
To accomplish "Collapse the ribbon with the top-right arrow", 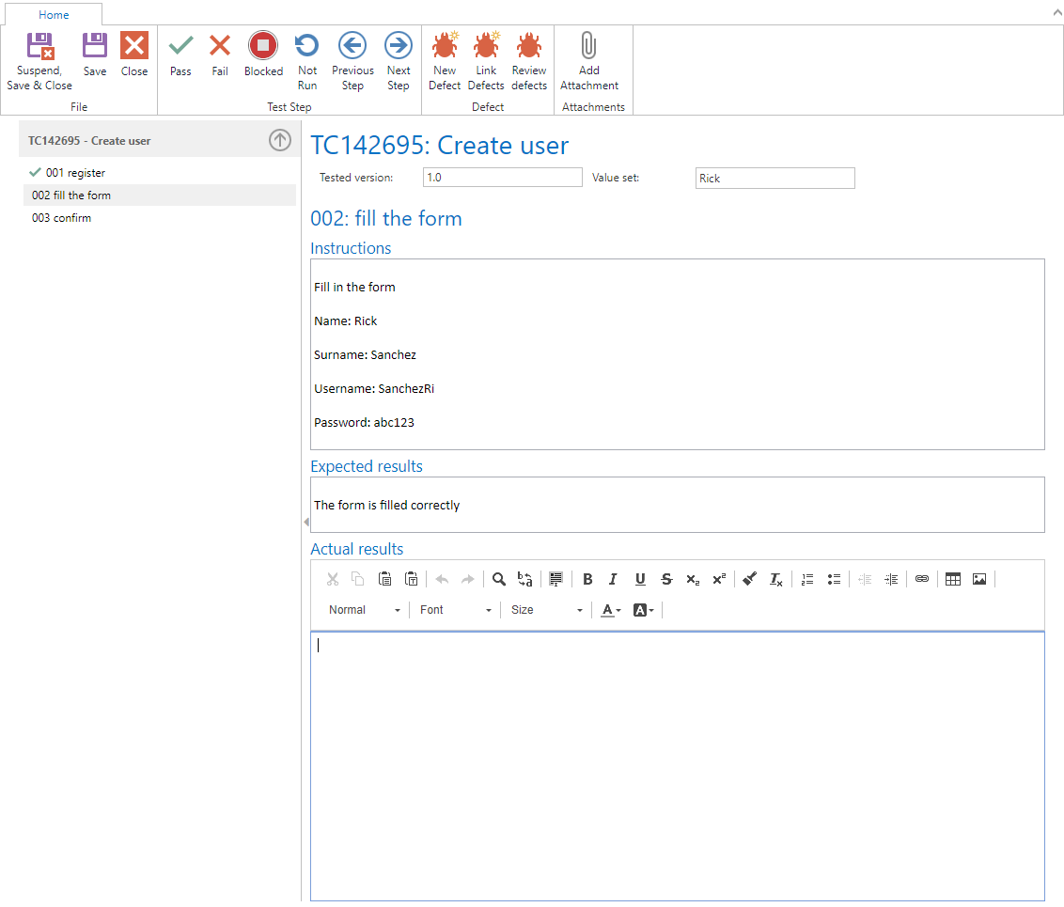I will [x=1055, y=12].
